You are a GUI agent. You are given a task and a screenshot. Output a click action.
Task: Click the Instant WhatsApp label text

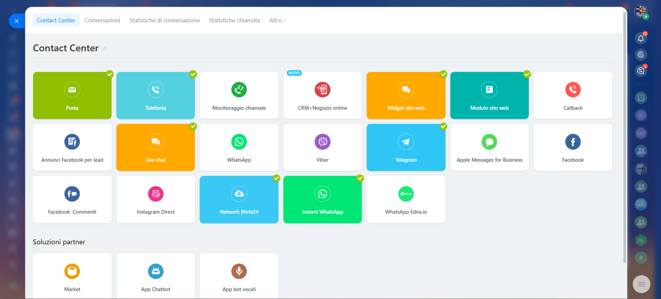(x=323, y=212)
